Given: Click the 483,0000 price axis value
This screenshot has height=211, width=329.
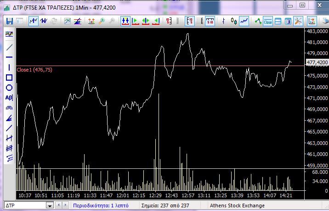Looking at the screenshot, I should [x=317, y=31].
